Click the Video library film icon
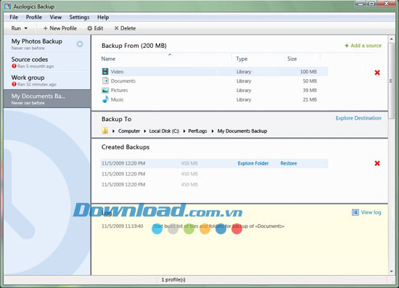This screenshot has height=288, width=399. 105,71
